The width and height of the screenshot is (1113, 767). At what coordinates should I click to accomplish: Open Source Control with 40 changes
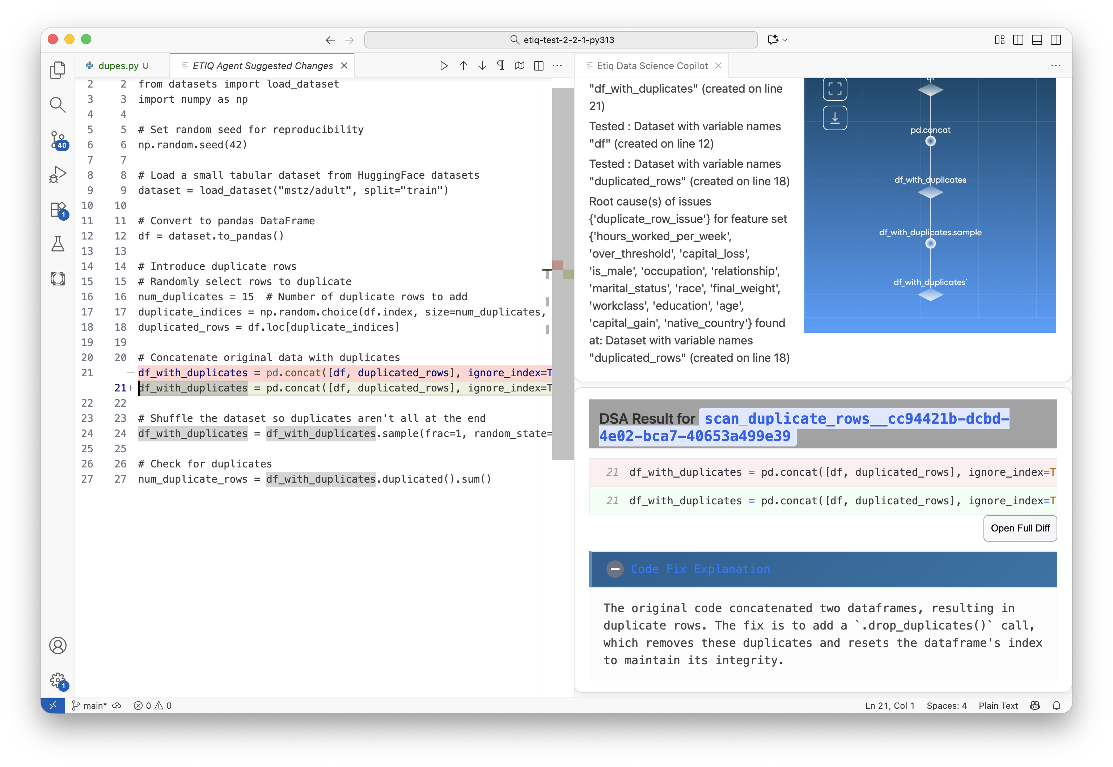coord(58,139)
